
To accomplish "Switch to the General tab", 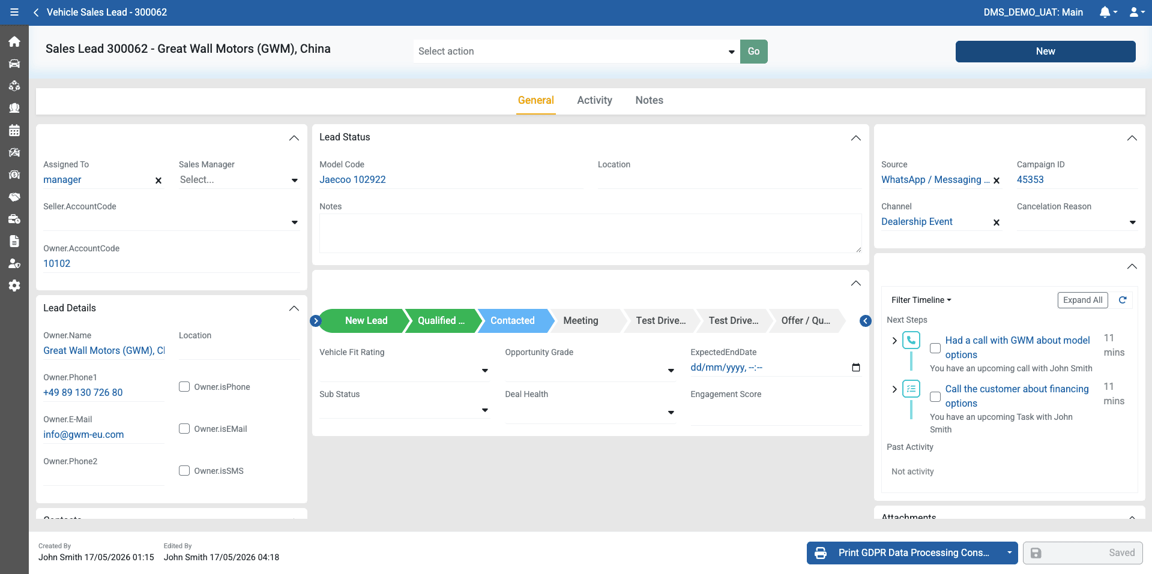I will point(535,100).
